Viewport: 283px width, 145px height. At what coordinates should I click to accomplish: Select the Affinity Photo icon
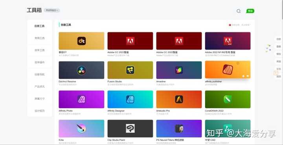tap(81, 99)
